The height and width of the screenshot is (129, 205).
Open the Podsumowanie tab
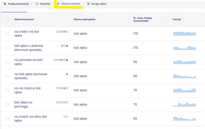tap(18, 4)
